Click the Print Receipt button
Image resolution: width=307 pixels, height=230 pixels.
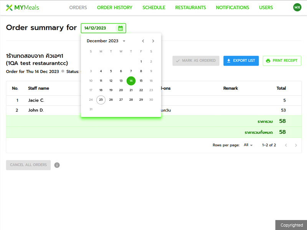point(282,61)
